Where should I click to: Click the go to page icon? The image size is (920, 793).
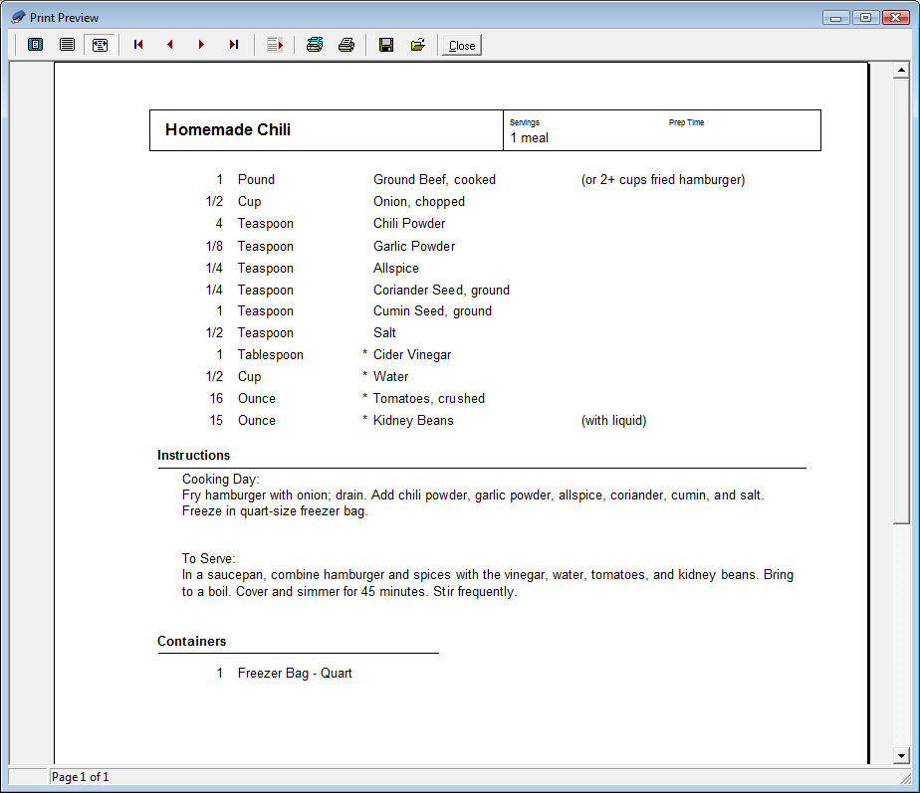[275, 45]
